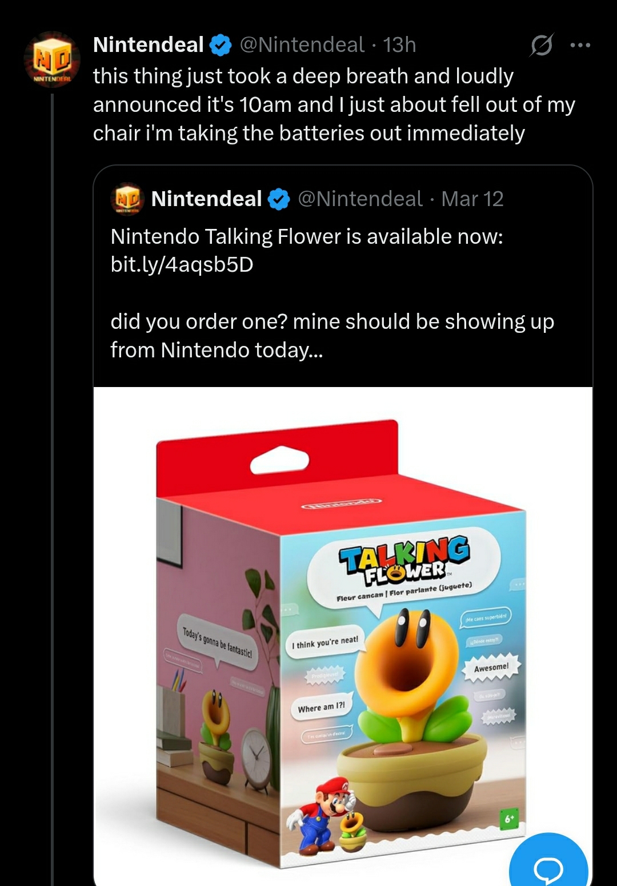Tap 'Nintendo Talking Flower is available now' text
Screen dimensions: 617x886
pyautogui.click(x=307, y=236)
